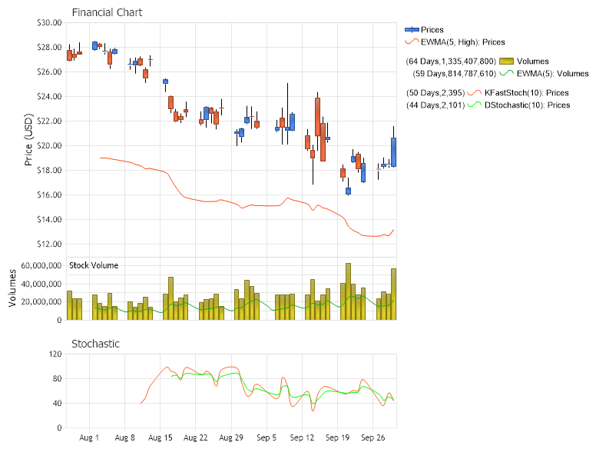Click the Stock Volume panel label
Screen dimensions: 596x449
pos(94,265)
